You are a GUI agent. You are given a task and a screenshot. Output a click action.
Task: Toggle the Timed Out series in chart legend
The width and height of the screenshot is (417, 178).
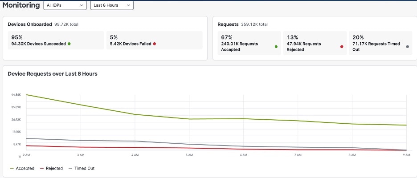click(x=82, y=168)
